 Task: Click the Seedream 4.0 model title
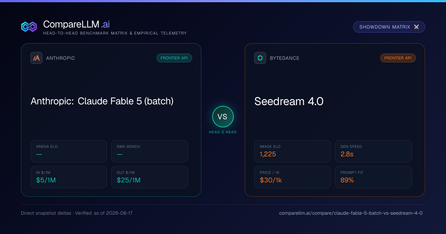point(289,101)
